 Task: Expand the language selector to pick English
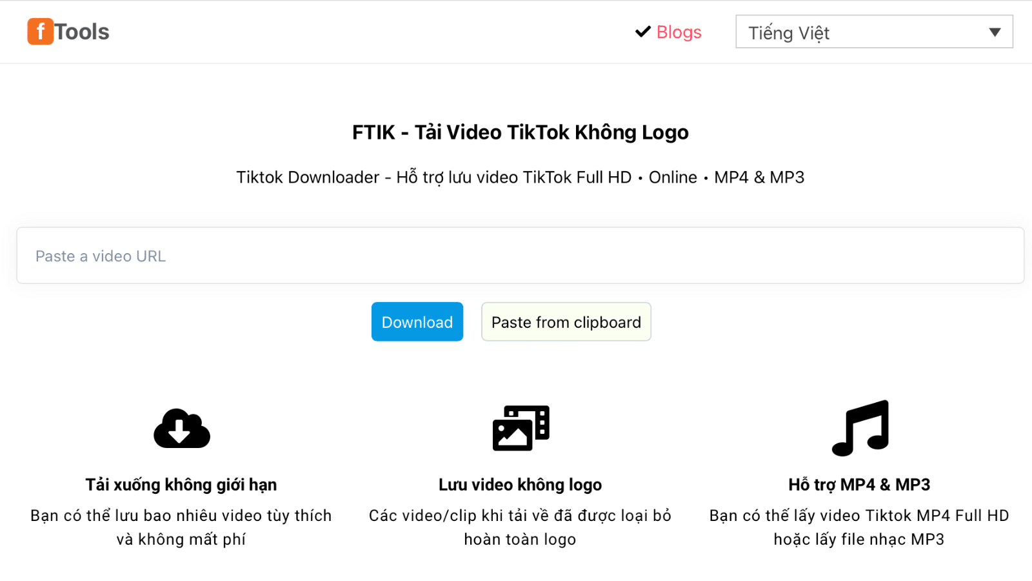pyautogui.click(x=873, y=32)
